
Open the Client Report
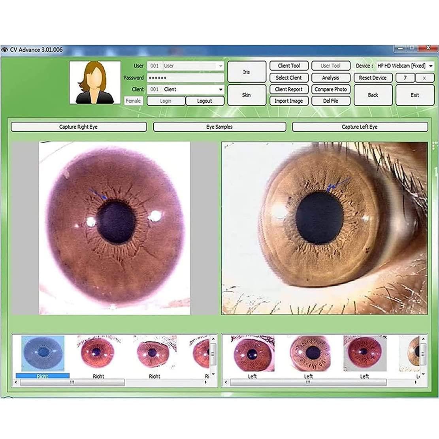pyautogui.click(x=289, y=89)
